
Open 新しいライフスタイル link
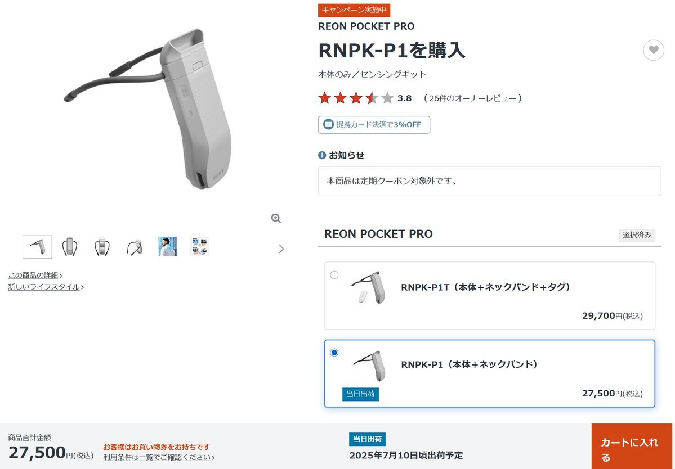[46, 287]
